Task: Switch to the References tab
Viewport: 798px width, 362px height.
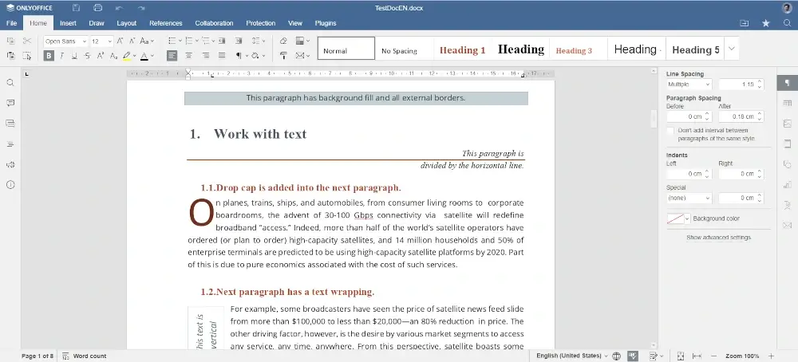Action: tap(166, 23)
